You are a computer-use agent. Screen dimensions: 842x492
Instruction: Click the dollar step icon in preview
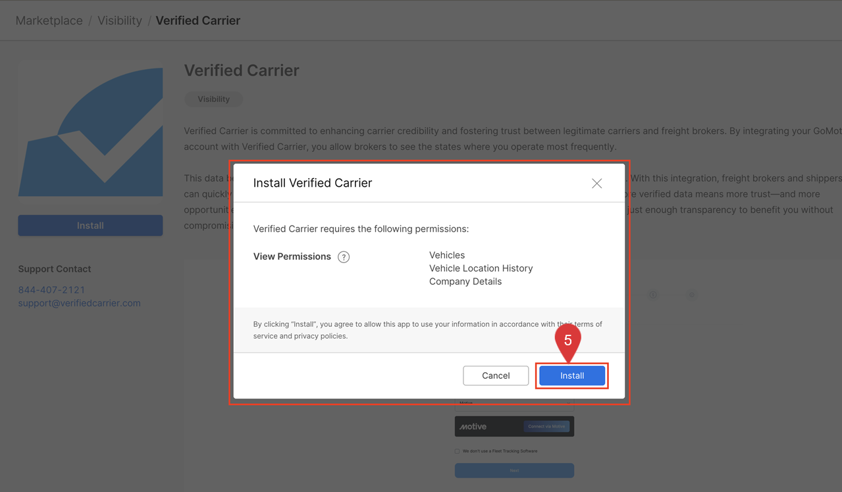coord(653,295)
